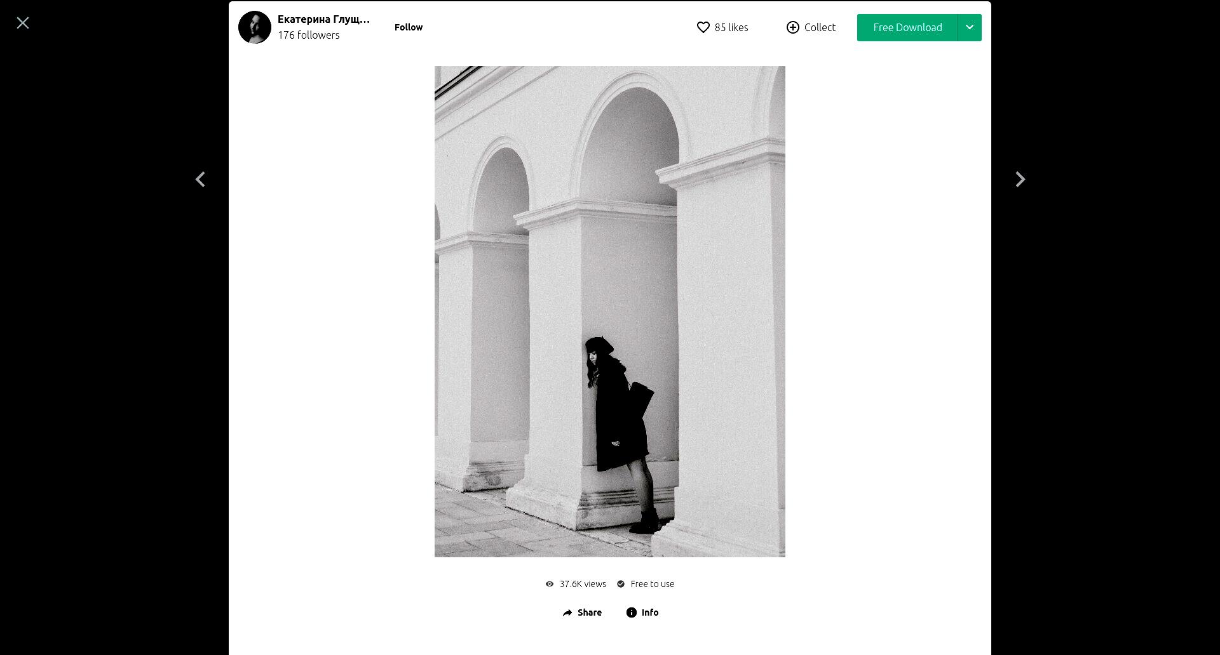Click the 85 likes label
Image resolution: width=1220 pixels, height=655 pixels.
pyautogui.click(x=731, y=27)
